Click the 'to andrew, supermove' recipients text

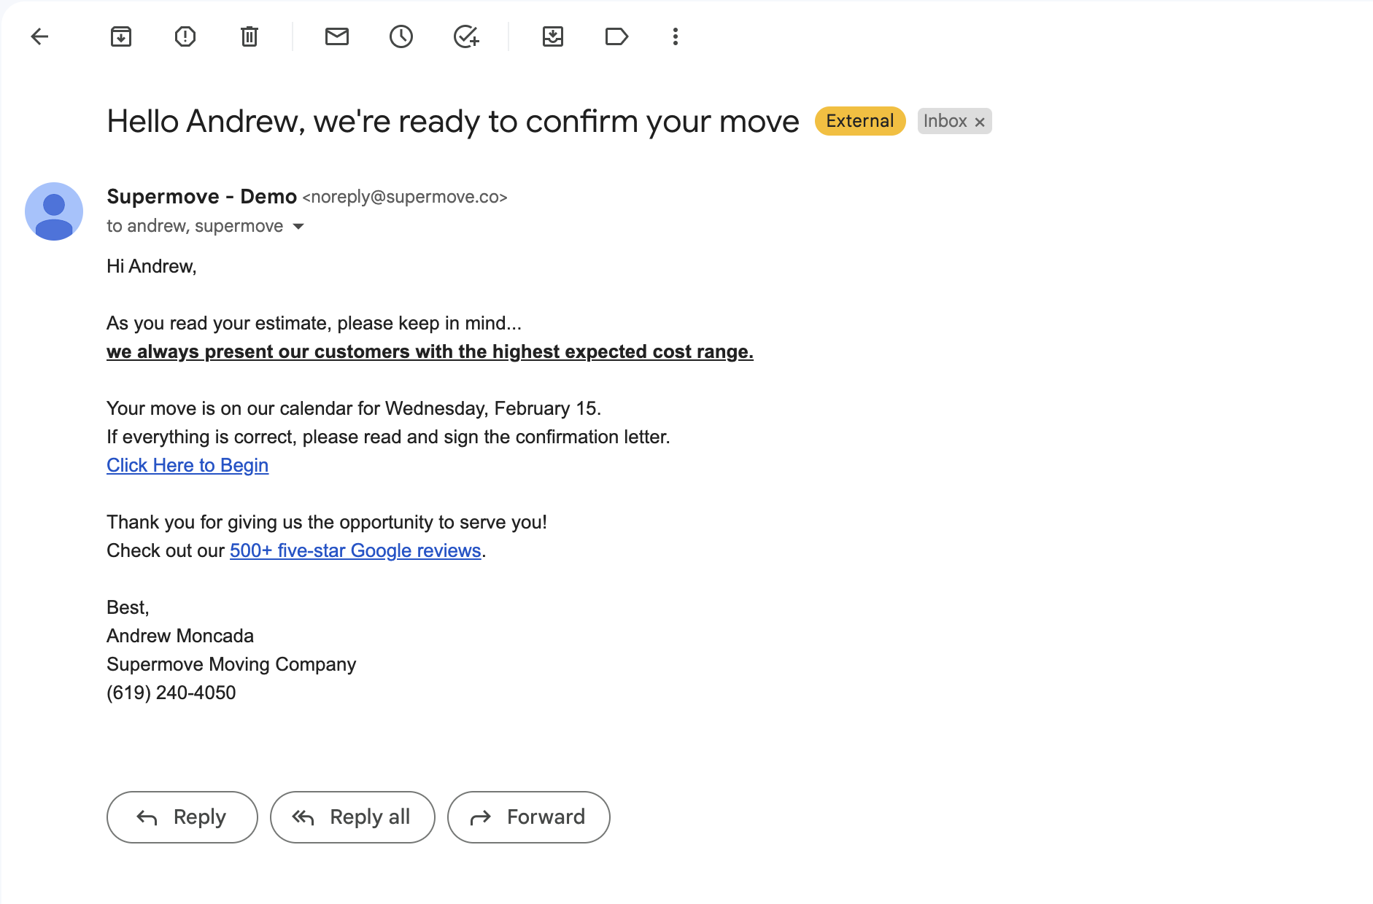195,226
